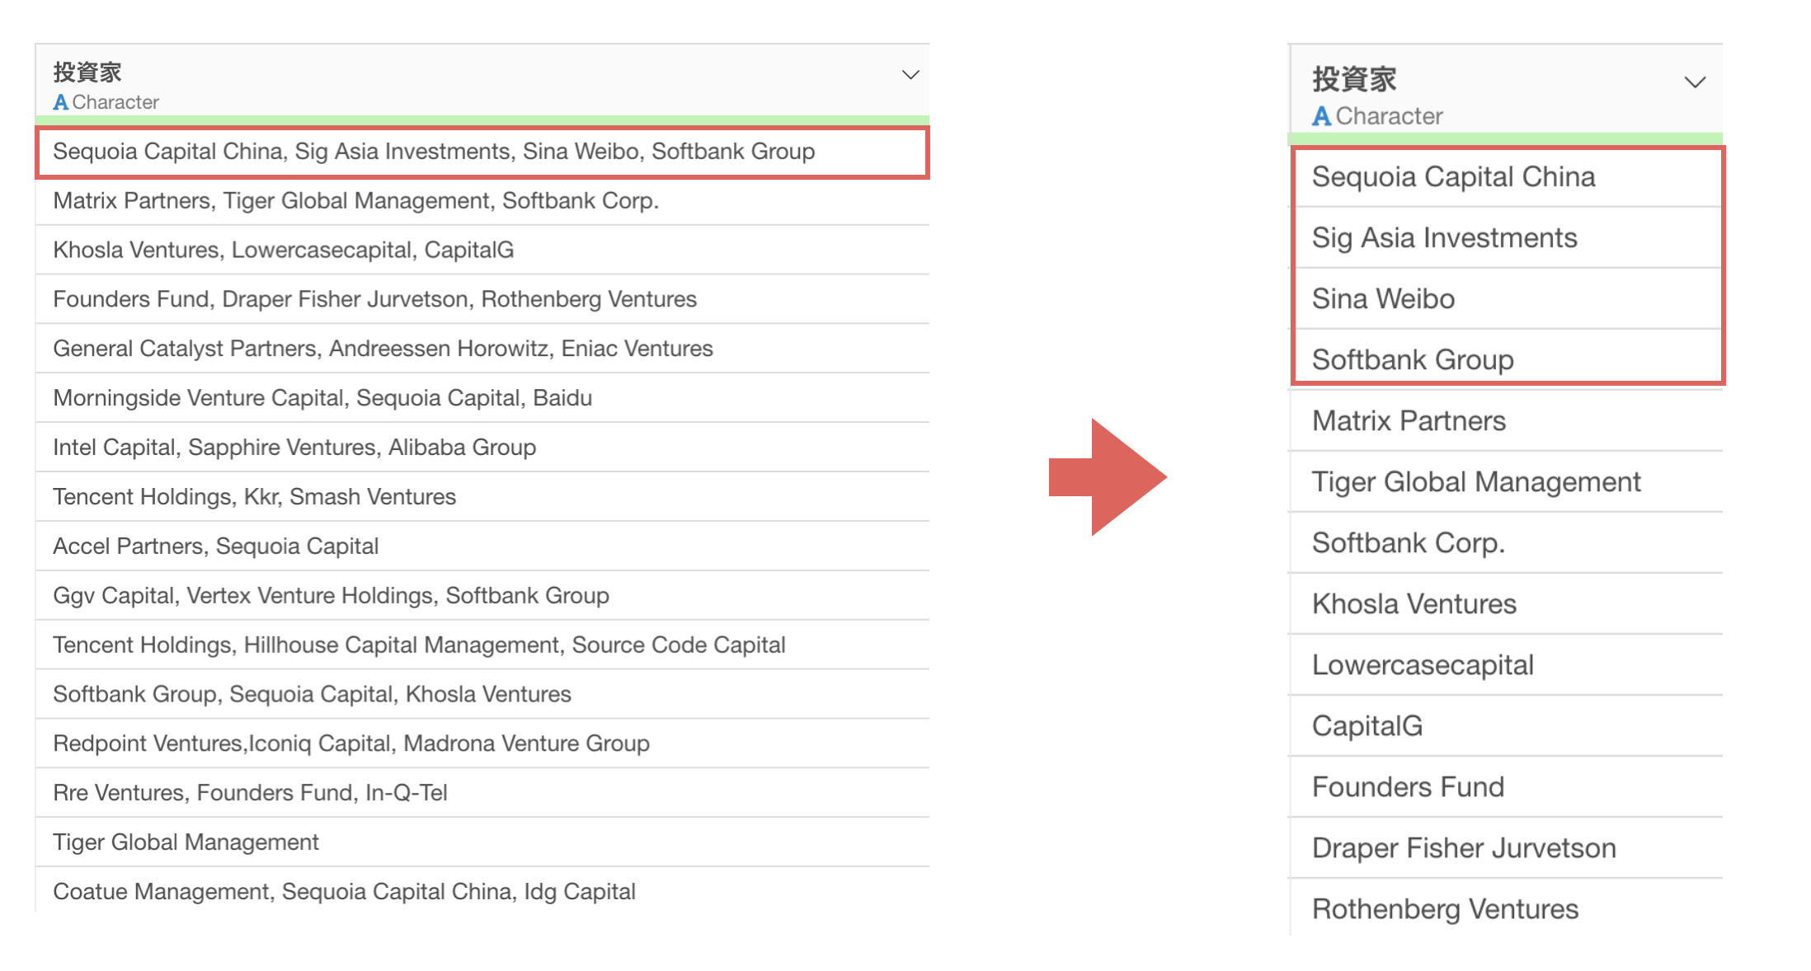Open left table's 投資家 column dropdown chevron
The image size is (1811, 971).
pyautogui.click(x=910, y=75)
